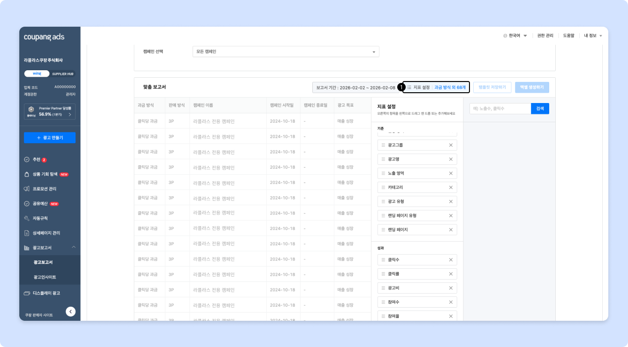This screenshot has width=628, height=347.
Task: Click the drag handle icon for 노출 영역
Action: (383, 173)
